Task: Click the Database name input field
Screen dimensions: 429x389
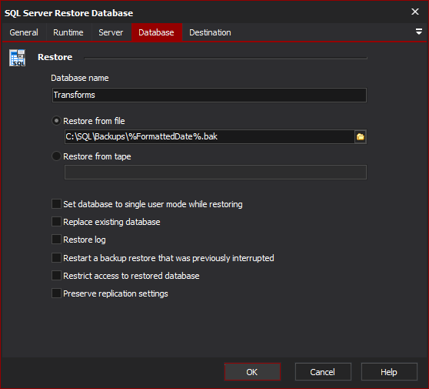Action: (209, 95)
